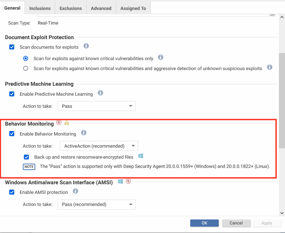Click info icon beside Enable AMSI protection

[76, 191]
